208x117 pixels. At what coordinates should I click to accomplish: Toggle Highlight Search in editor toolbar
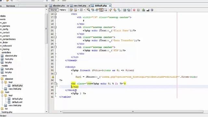[101, 10]
